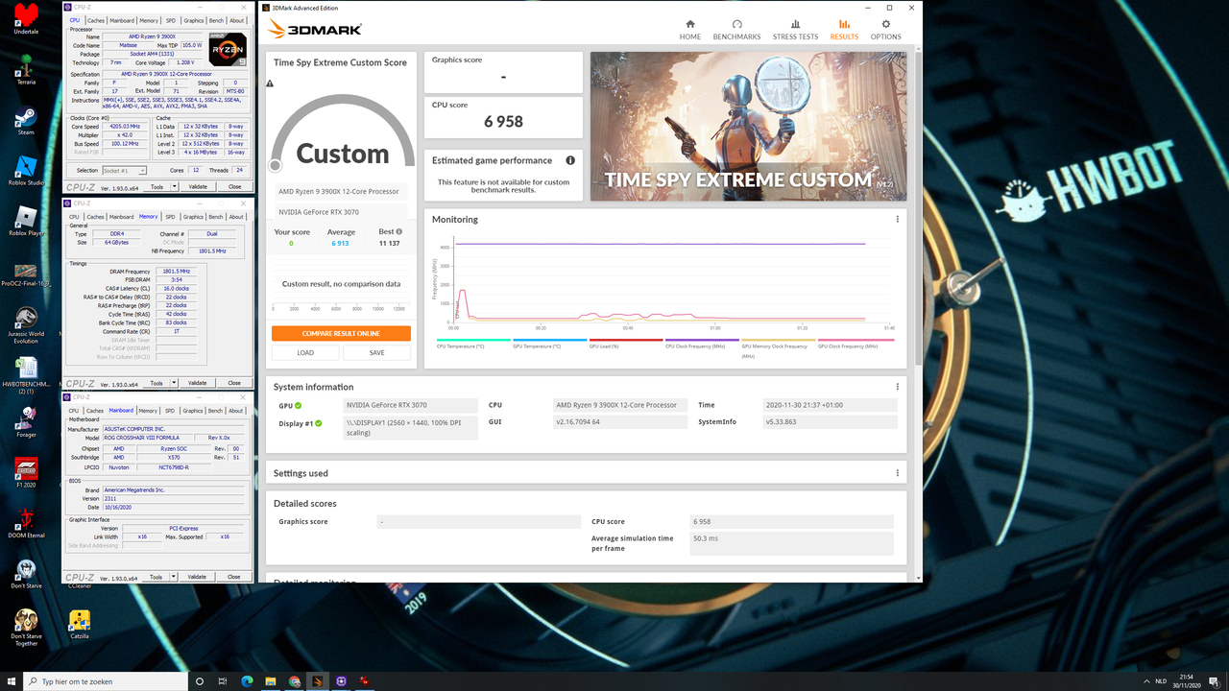Open Microsoft Edge from the taskbar
The image size is (1229, 691).
pos(247,681)
